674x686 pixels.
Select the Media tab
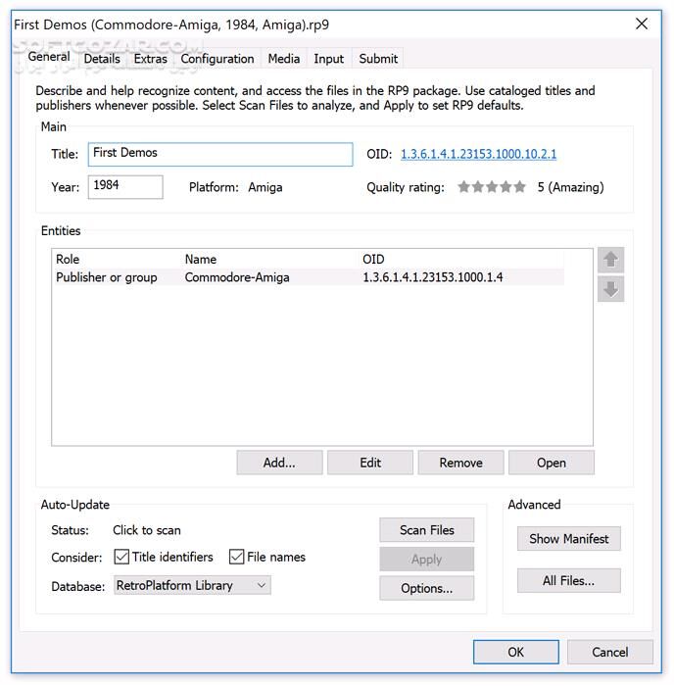point(283,59)
